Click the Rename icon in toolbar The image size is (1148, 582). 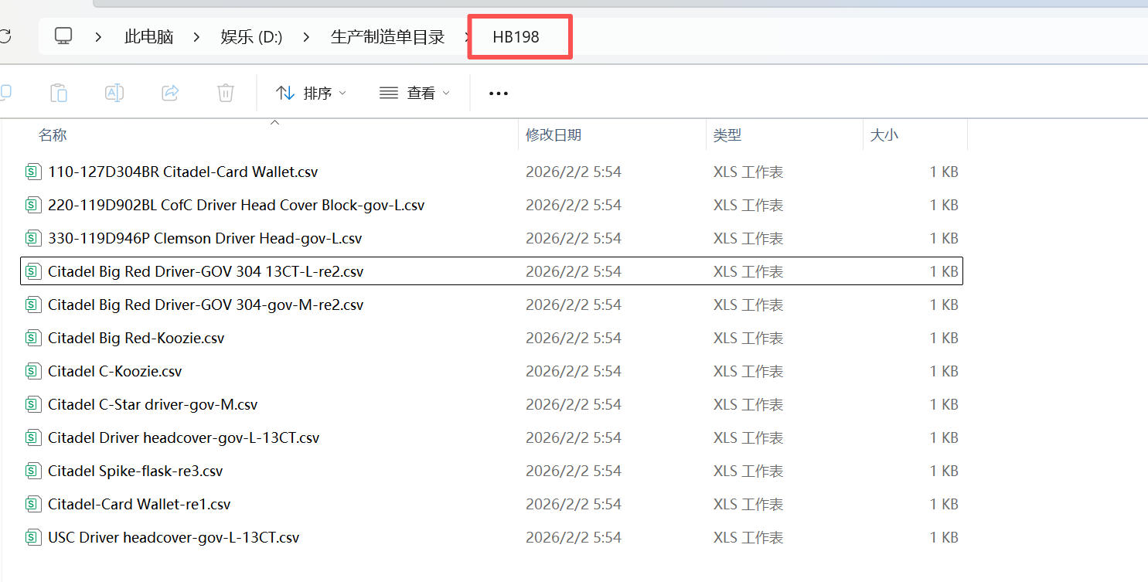[x=114, y=93]
